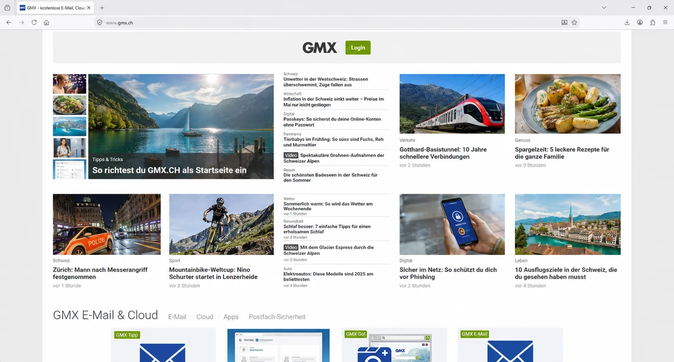The width and height of the screenshot is (674, 362).
Task: Open 'So richtest du GMX.CH als Startseite ein'
Action: pos(169,170)
